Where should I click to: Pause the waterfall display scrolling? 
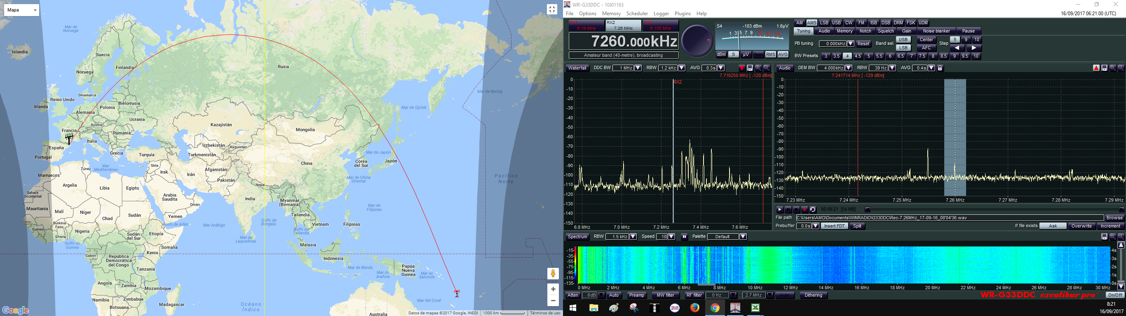pyautogui.click(x=685, y=237)
